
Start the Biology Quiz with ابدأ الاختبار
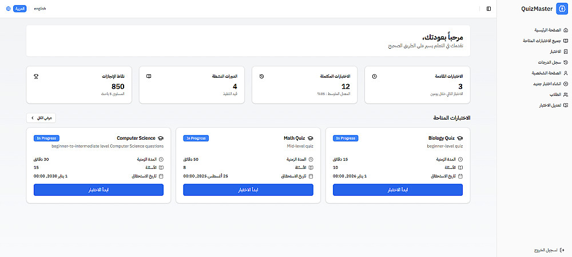[398, 190]
